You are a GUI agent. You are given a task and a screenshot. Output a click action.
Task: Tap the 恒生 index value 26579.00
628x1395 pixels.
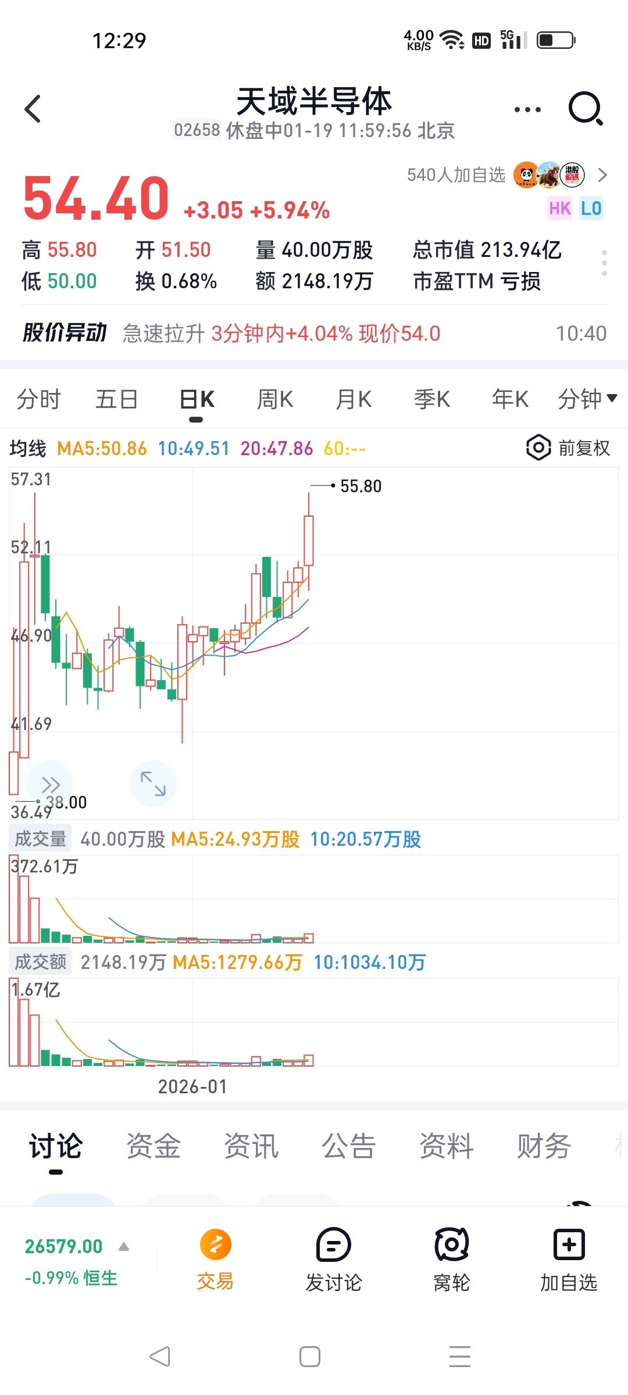pos(64,1247)
